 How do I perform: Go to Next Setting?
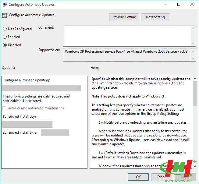pyautogui.click(x=155, y=17)
